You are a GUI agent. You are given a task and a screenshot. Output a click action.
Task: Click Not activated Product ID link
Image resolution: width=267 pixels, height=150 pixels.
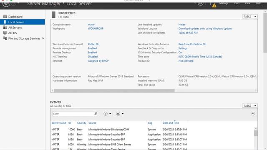pyautogui.click(x=186, y=61)
